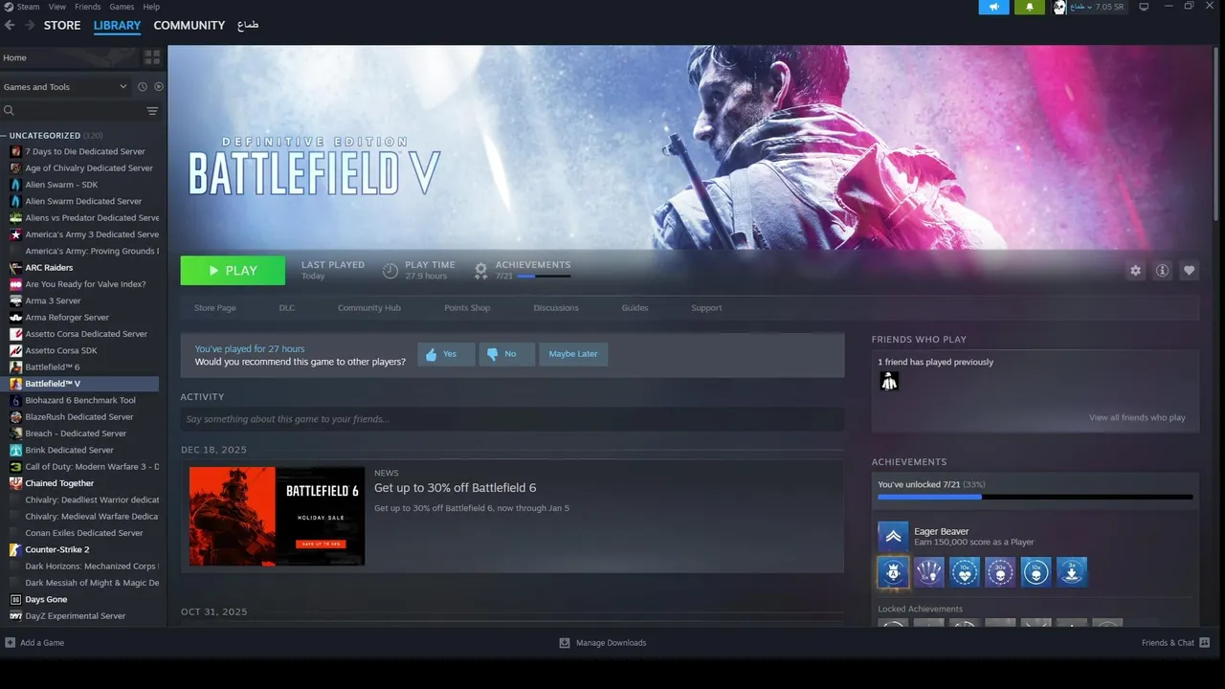Open the Guides tab
1225x689 pixels.
pos(635,308)
